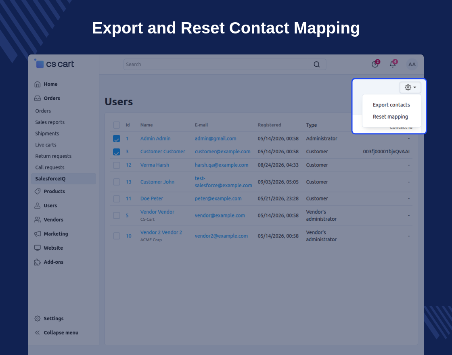This screenshot has width=452, height=355.
Task: Sort by the E-mail column header
Action: (x=201, y=125)
